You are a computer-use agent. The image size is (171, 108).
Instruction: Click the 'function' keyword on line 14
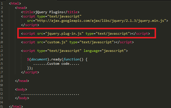71,59
